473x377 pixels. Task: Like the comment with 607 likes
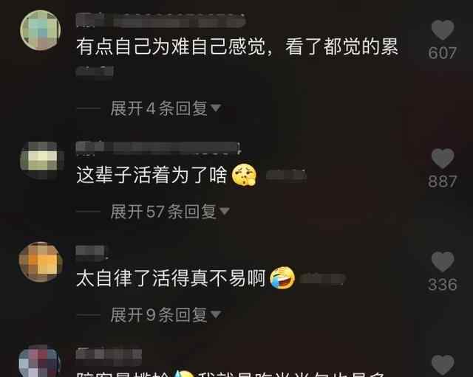(x=443, y=30)
